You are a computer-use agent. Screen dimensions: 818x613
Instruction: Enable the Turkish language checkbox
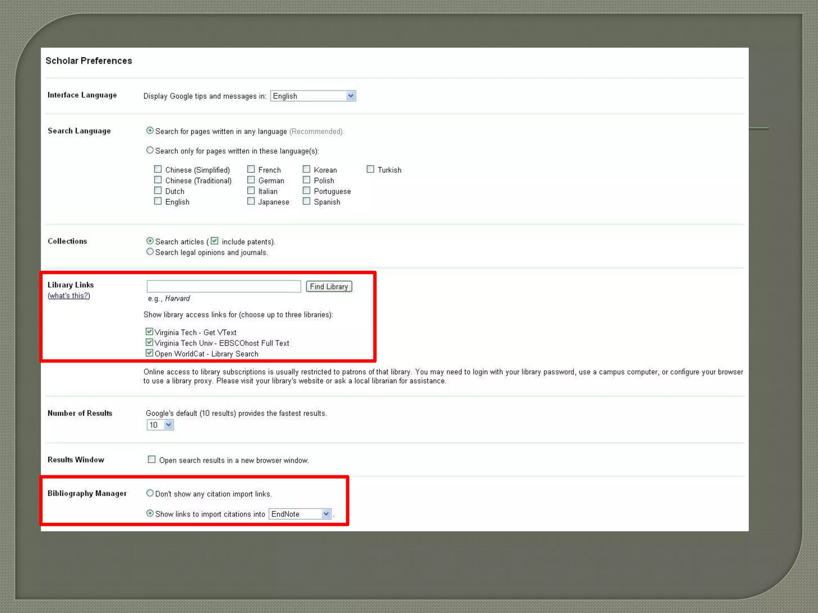pos(370,169)
